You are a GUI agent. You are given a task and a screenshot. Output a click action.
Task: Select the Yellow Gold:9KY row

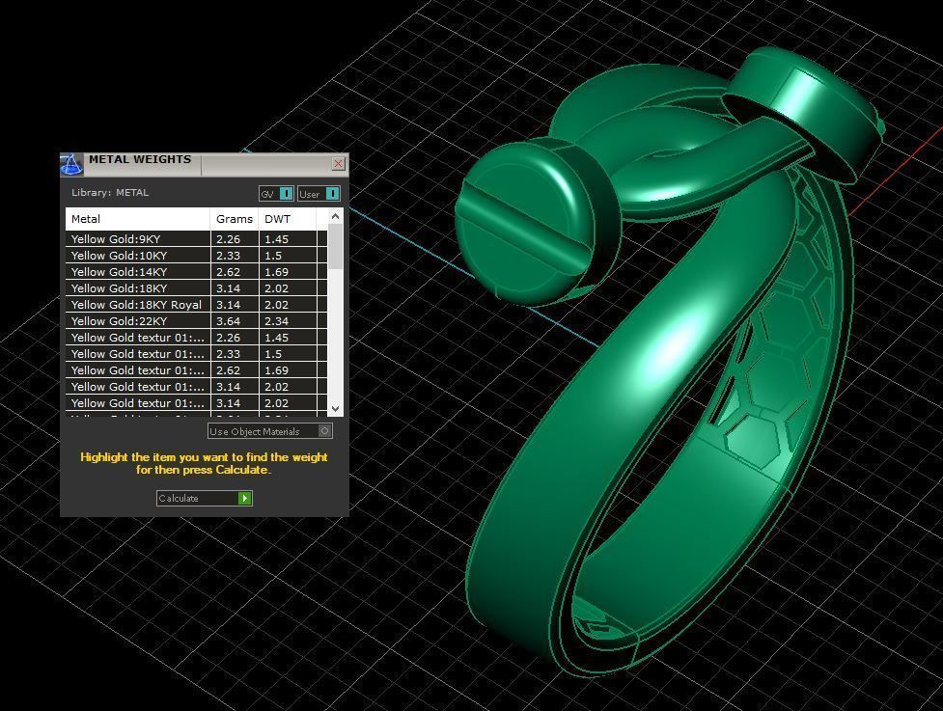pyautogui.click(x=196, y=238)
